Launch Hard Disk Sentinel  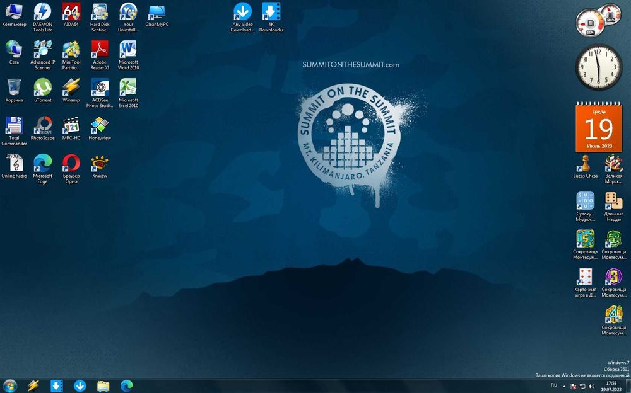[100, 17]
